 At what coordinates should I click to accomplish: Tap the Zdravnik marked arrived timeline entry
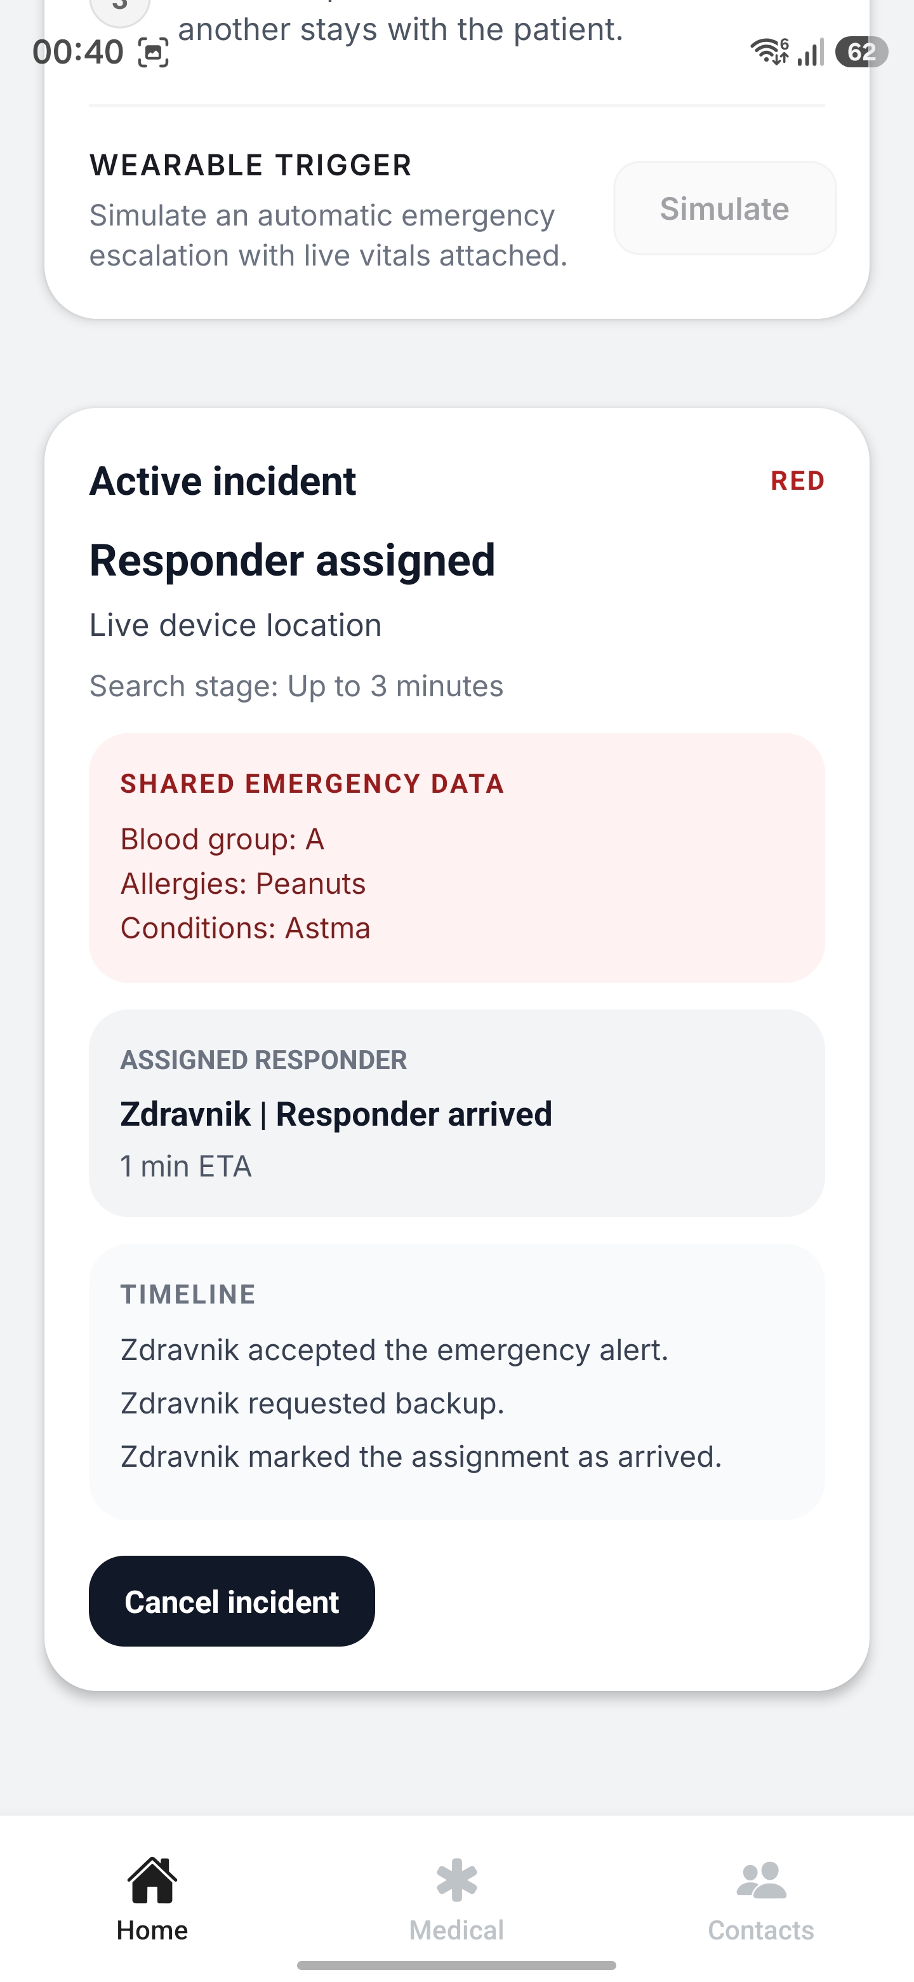point(421,1457)
